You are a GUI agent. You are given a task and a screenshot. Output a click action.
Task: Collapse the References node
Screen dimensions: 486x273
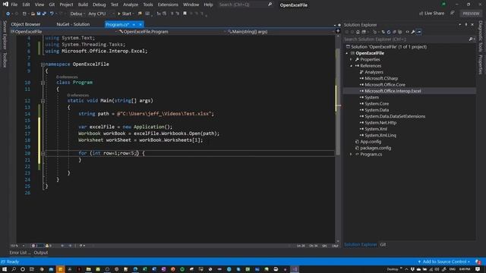coord(351,66)
